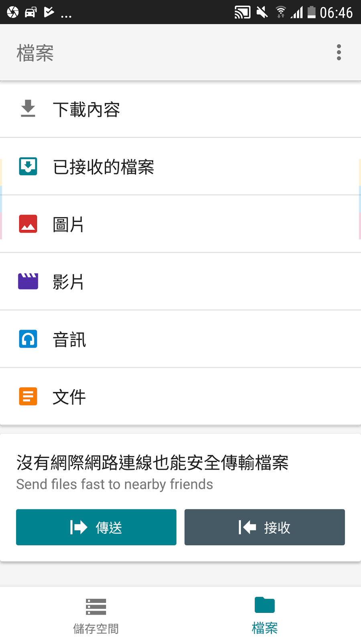The image size is (361, 643).
Task: Tap the 接收 receive button
Action: point(265,527)
